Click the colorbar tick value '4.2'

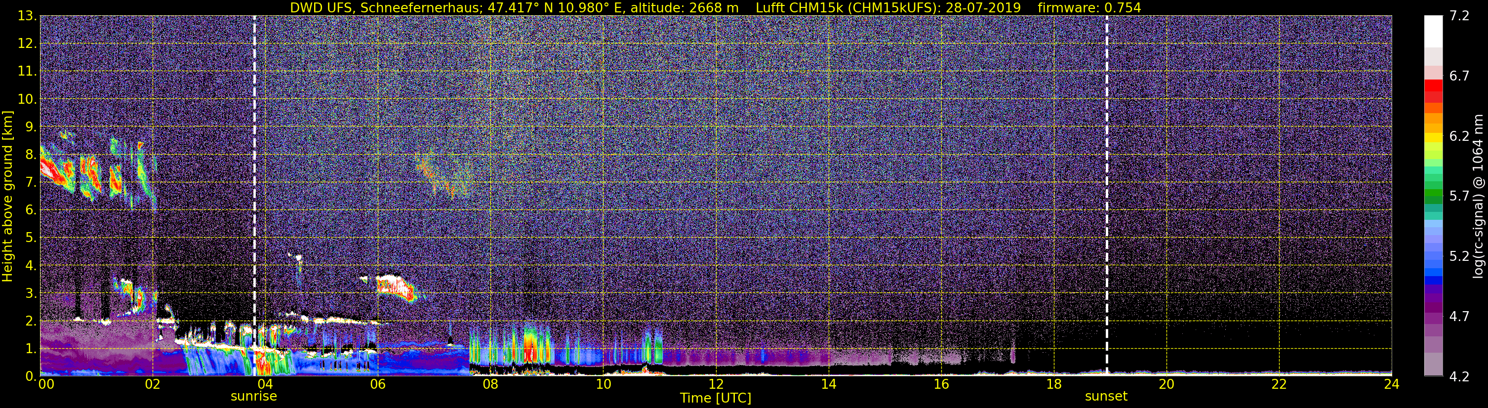pos(1459,377)
